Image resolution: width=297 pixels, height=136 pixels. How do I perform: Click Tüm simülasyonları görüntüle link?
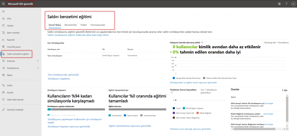pos(63,74)
